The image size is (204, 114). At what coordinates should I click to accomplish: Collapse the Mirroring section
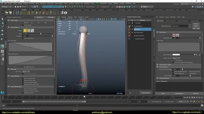pos(9,69)
